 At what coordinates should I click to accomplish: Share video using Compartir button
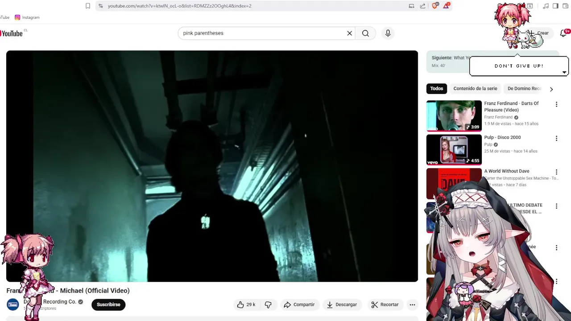(299, 305)
